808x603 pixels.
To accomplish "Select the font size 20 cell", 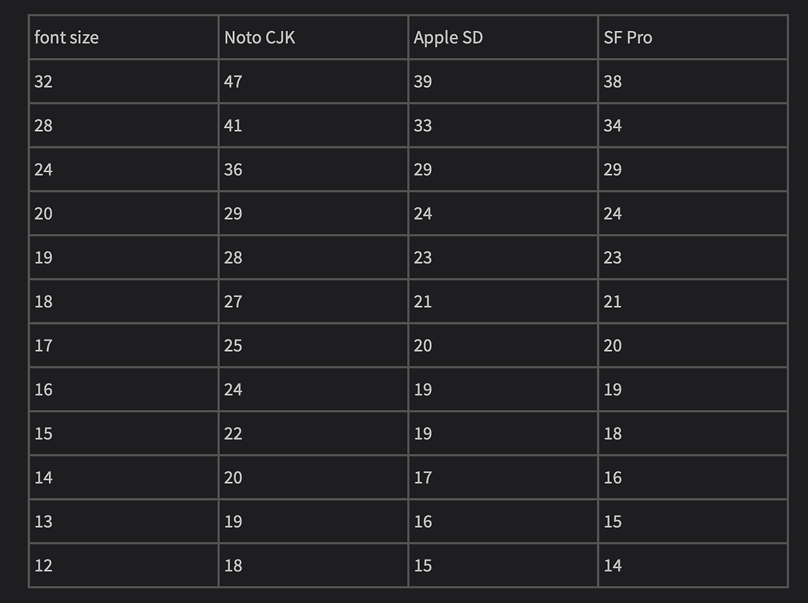I will click(124, 214).
